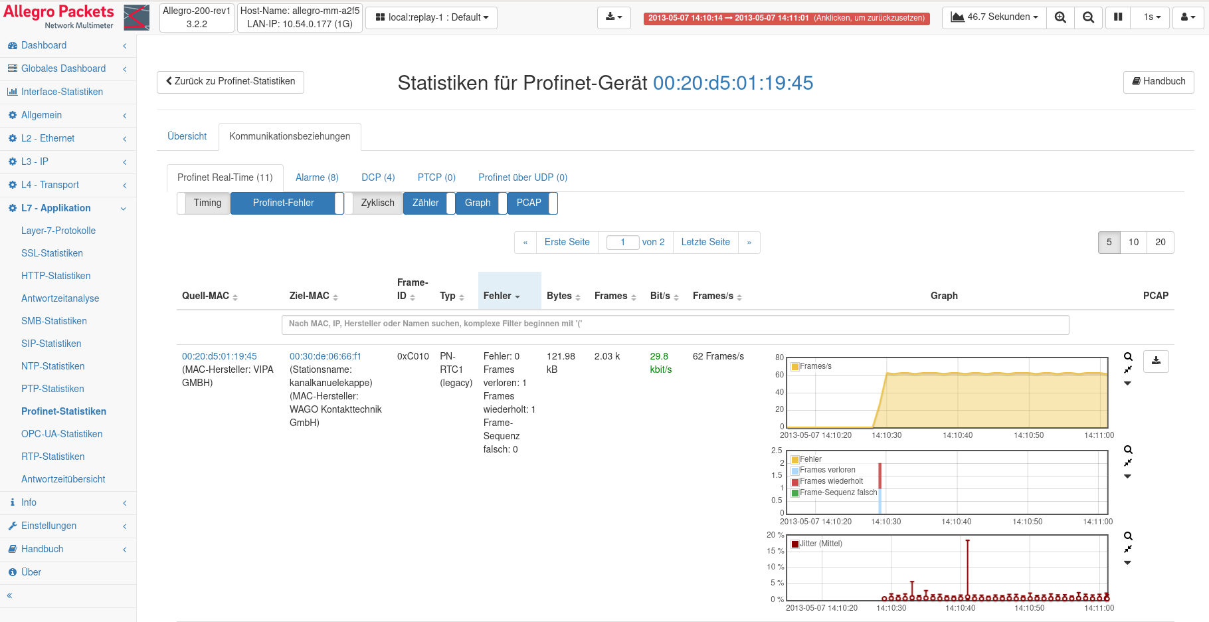Zoom out of the time interval
1209x622 pixels.
point(1089,17)
